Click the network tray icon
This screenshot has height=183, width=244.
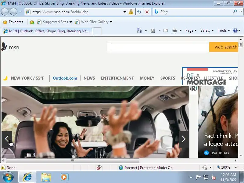click(x=206, y=177)
